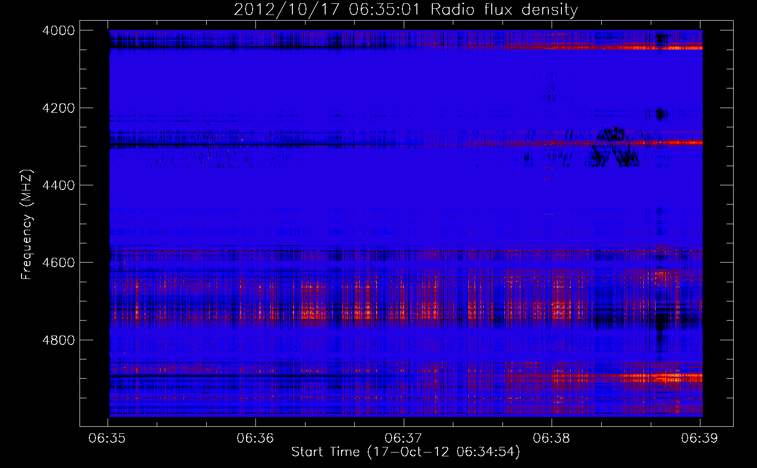The height and width of the screenshot is (468, 757).
Task: Click the 'Frequency (MHZ)' axis label
Action: pyautogui.click(x=27, y=225)
